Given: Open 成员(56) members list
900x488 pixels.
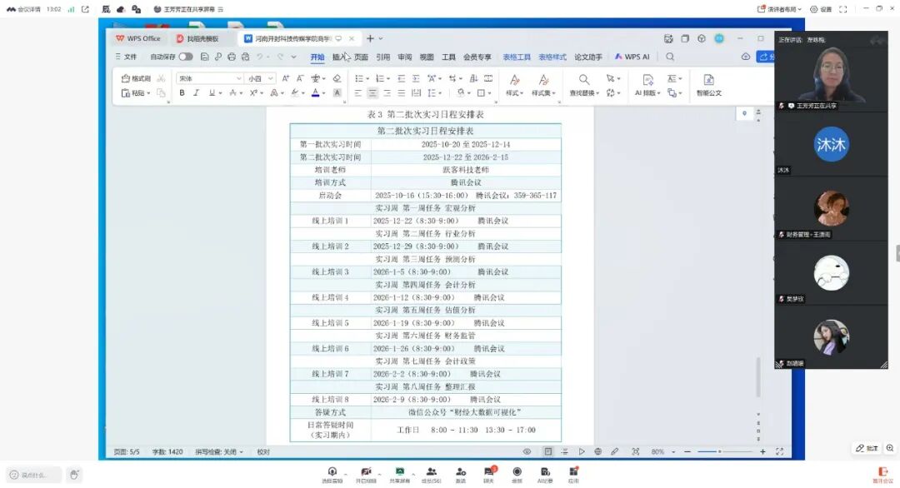Looking at the screenshot, I should point(431,475).
